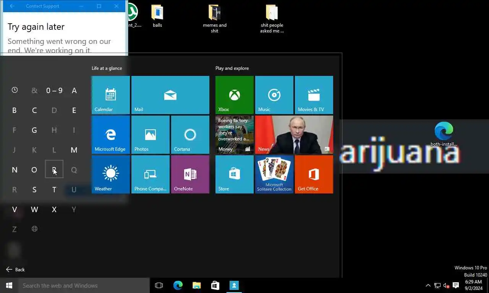This screenshot has width=489, height=293.
Task: Launch the OneNote tile
Action: (x=190, y=174)
